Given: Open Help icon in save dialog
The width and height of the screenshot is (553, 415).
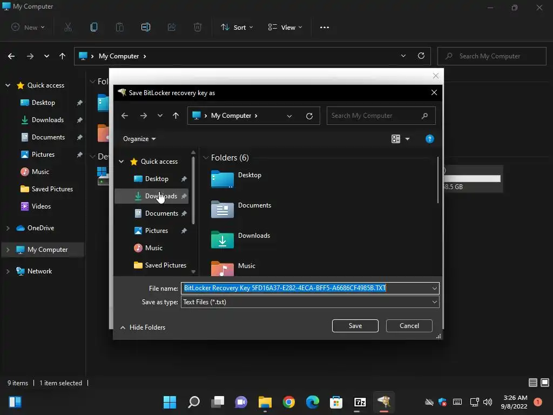Looking at the screenshot, I should pos(429,139).
